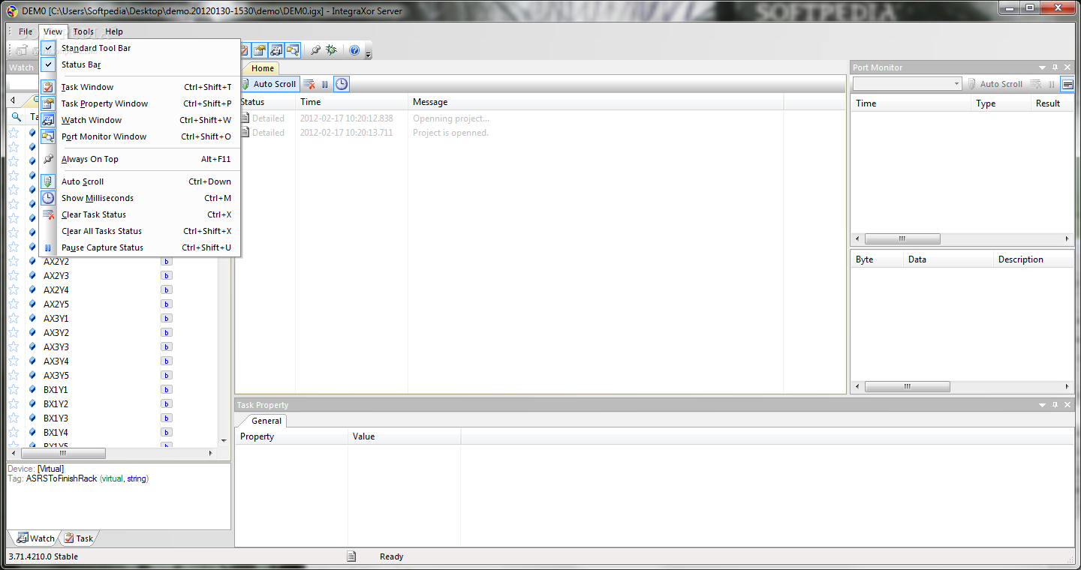Screen dimensions: 1081x570
Task: Click the blue tag cube icon of AX2Y4
Action: pyautogui.click(x=32, y=290)
